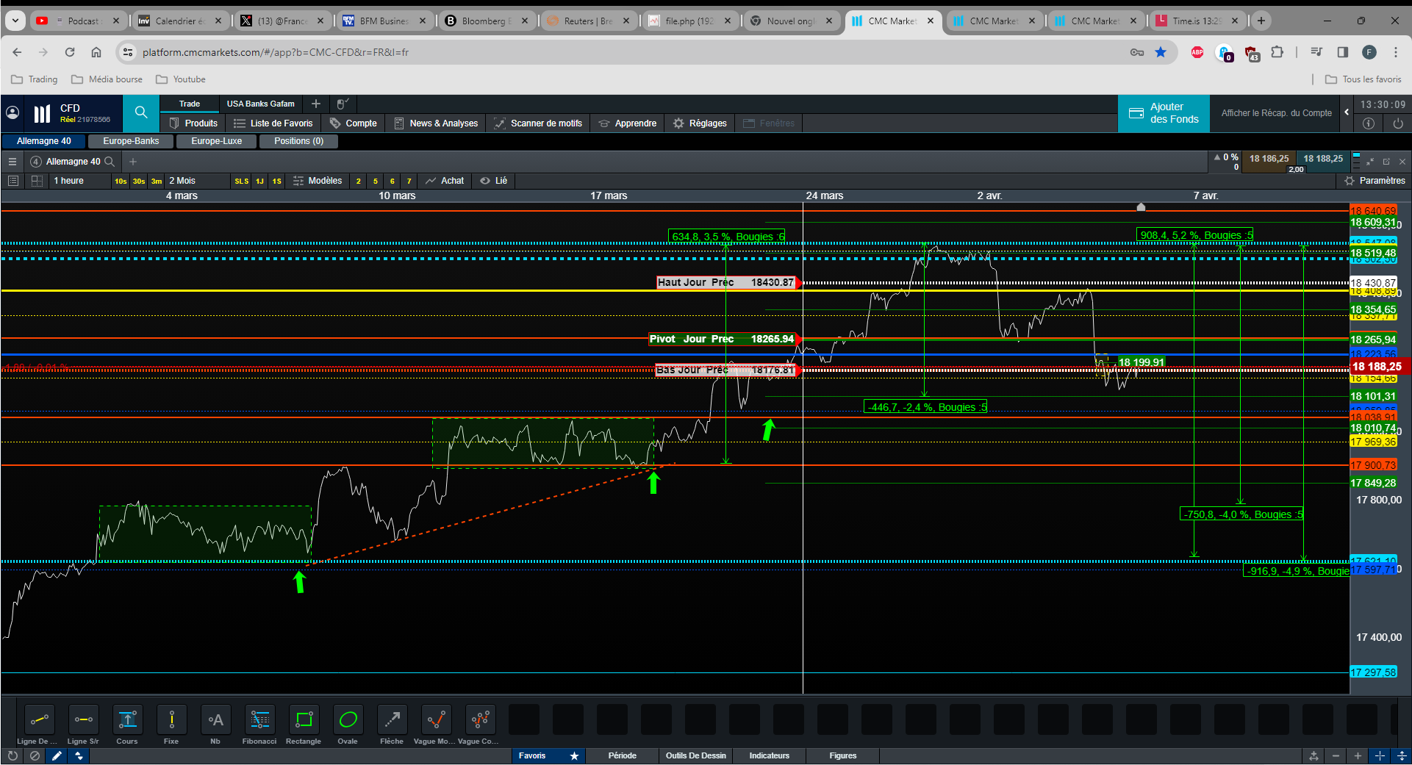The height and width of the screenshot is (765, 1412).
Task: Open the Nb text annotation tool
Action: click(215, 720)
